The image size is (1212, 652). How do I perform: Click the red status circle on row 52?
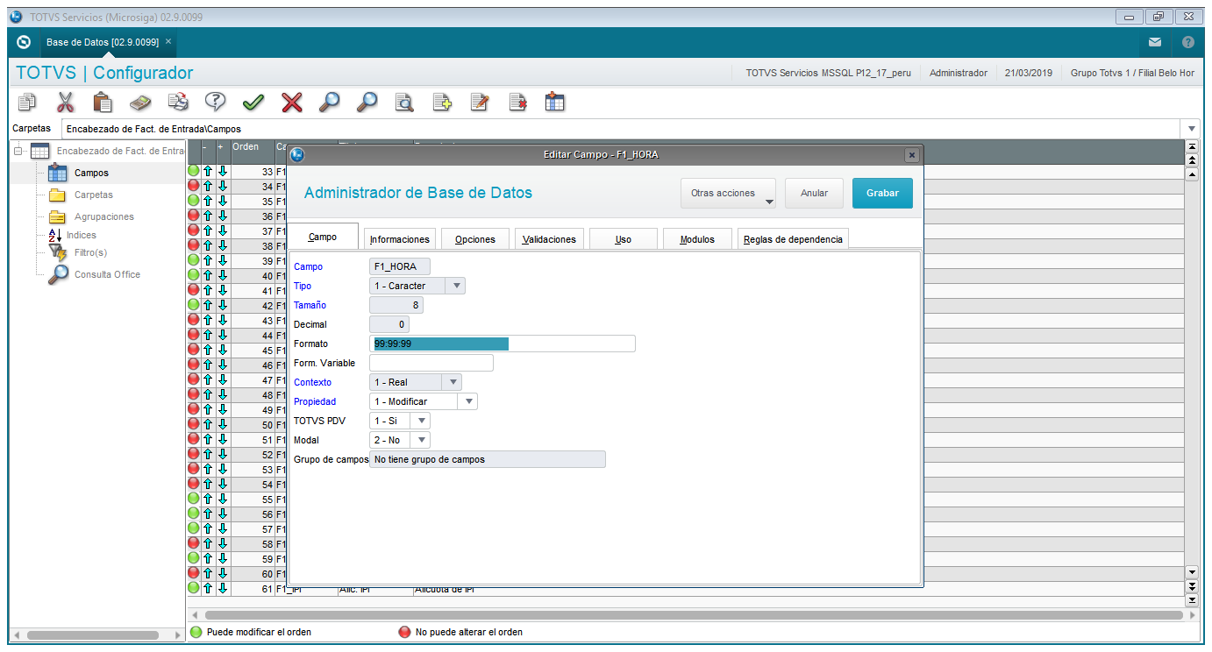tap(194, 454)
